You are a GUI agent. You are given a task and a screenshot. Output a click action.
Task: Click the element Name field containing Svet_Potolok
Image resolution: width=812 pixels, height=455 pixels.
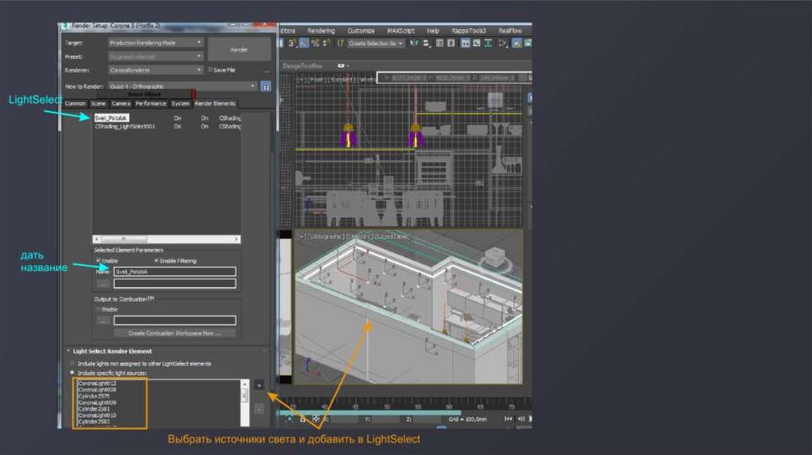click(x=174, y=271)
